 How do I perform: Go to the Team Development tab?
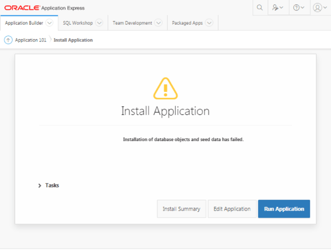coord(132,23)
